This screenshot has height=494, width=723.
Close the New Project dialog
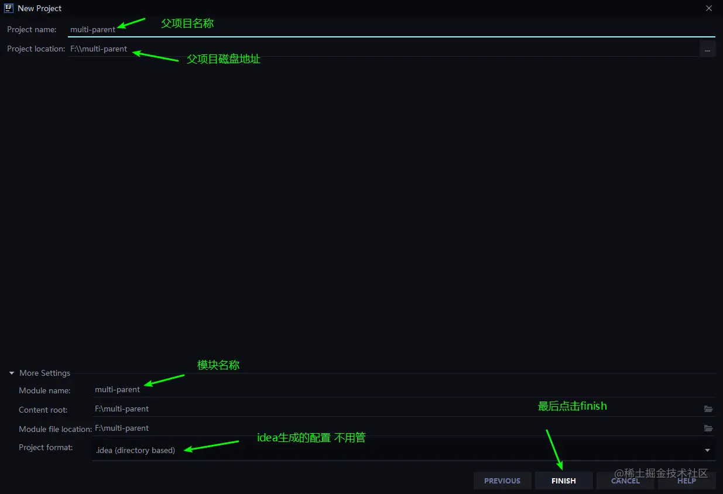click(x=709, y=8)
